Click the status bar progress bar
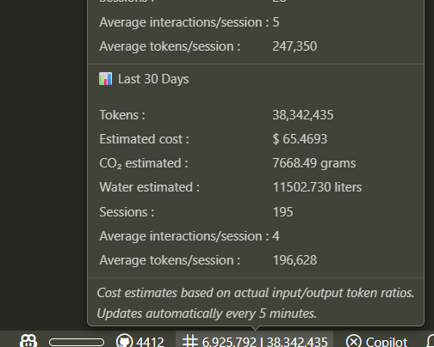434x347 pixels. point(77,342)
